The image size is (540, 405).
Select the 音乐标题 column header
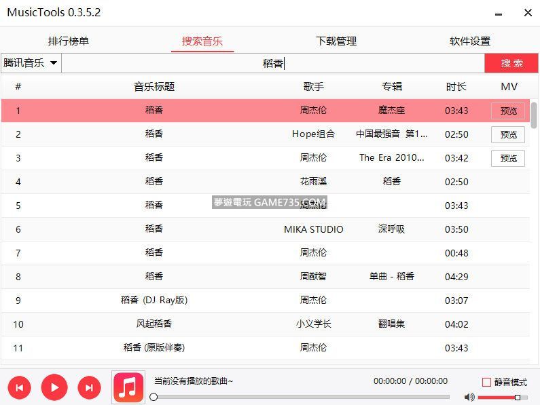point(154,87)
